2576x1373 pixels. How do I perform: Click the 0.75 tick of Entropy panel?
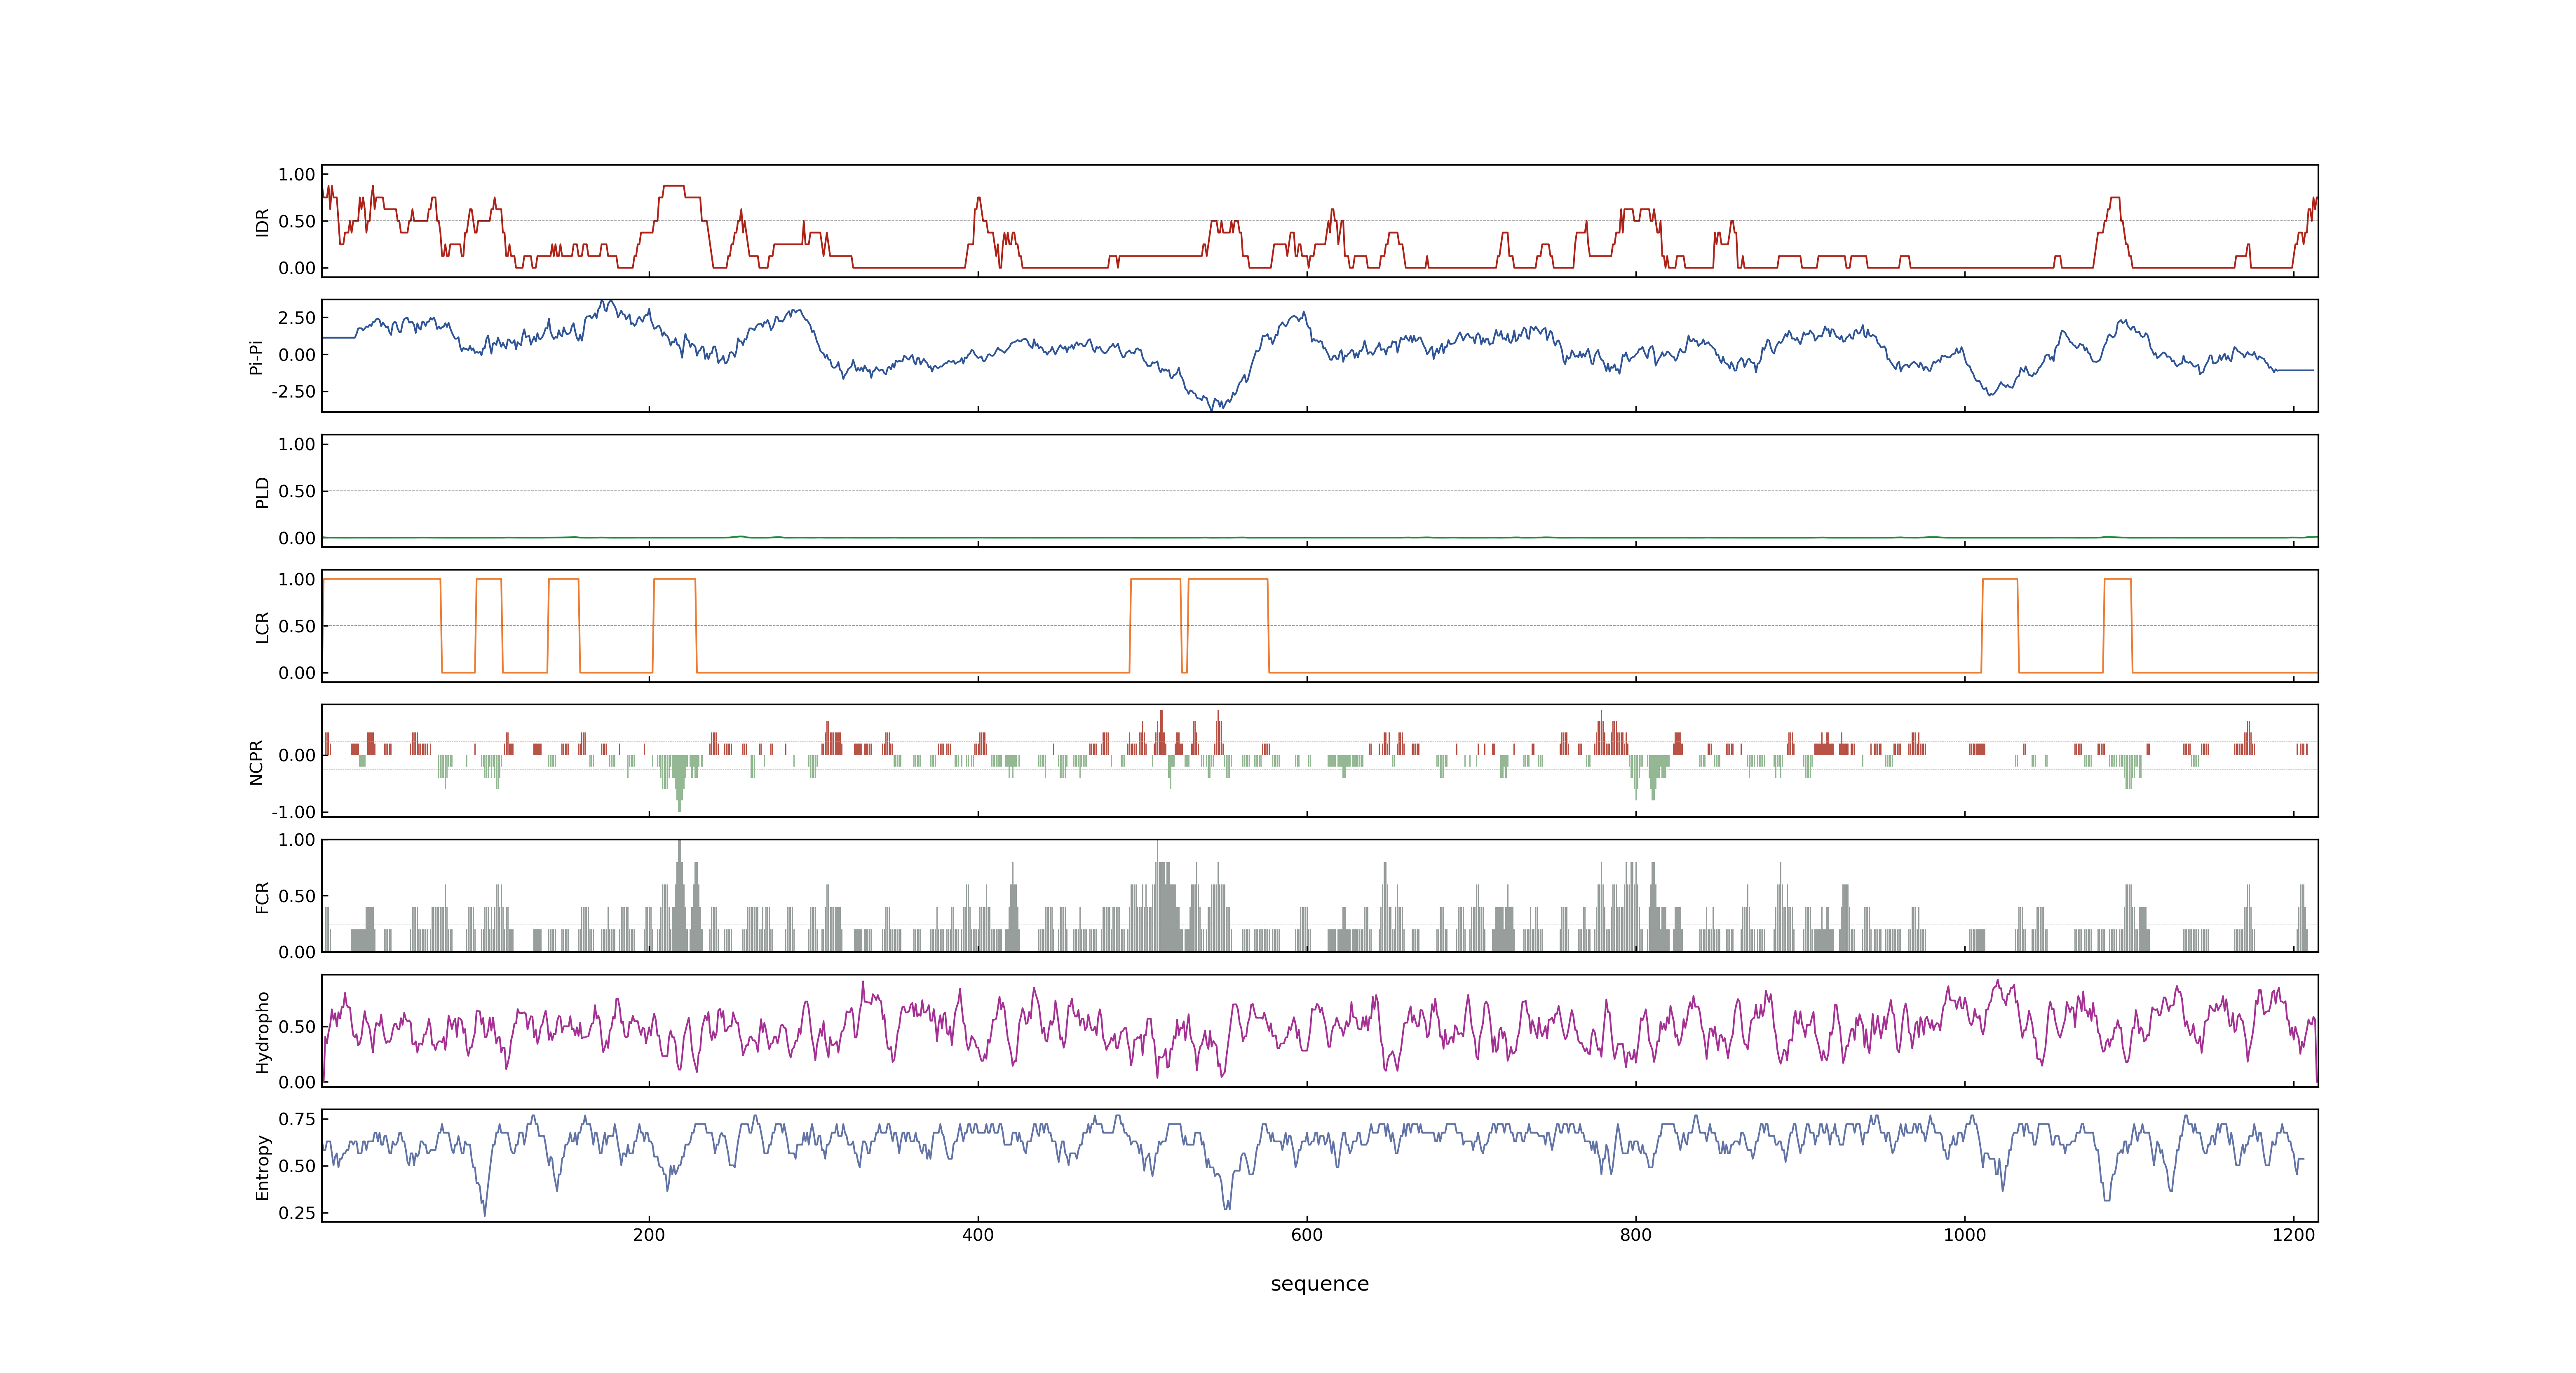pyautogui.click(x=297, y=1119)
